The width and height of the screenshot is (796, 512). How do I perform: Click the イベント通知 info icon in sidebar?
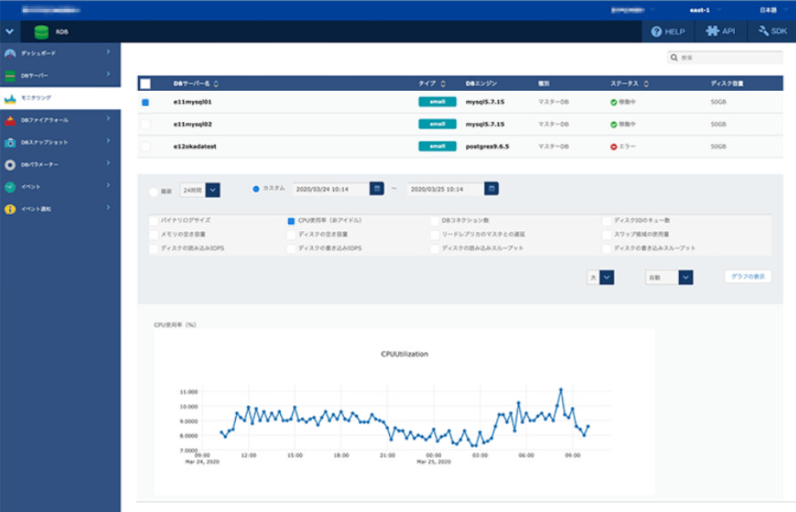click(x=10, y=209)
